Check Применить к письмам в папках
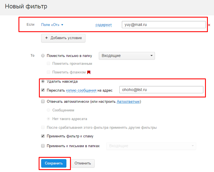This screenshot has height=172, width=214. pos(43,146)
